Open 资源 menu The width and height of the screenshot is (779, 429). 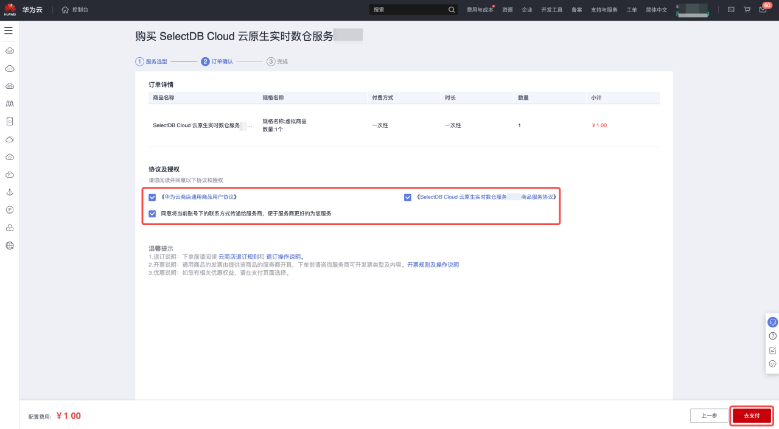[508, 10]
